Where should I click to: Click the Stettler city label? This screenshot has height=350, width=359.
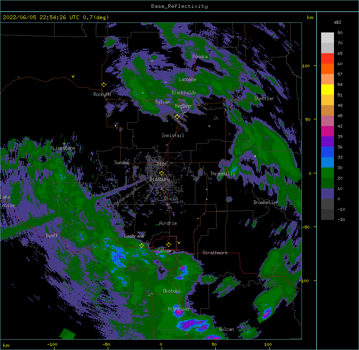point(264,99)
